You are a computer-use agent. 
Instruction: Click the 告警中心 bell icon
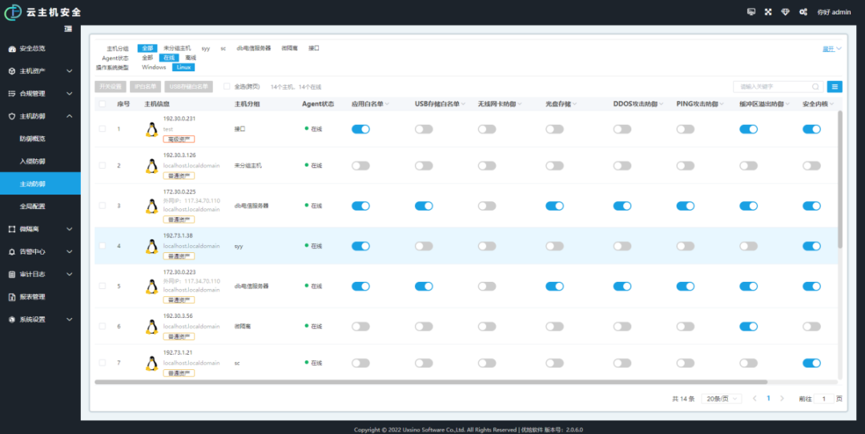pos(12,251)
